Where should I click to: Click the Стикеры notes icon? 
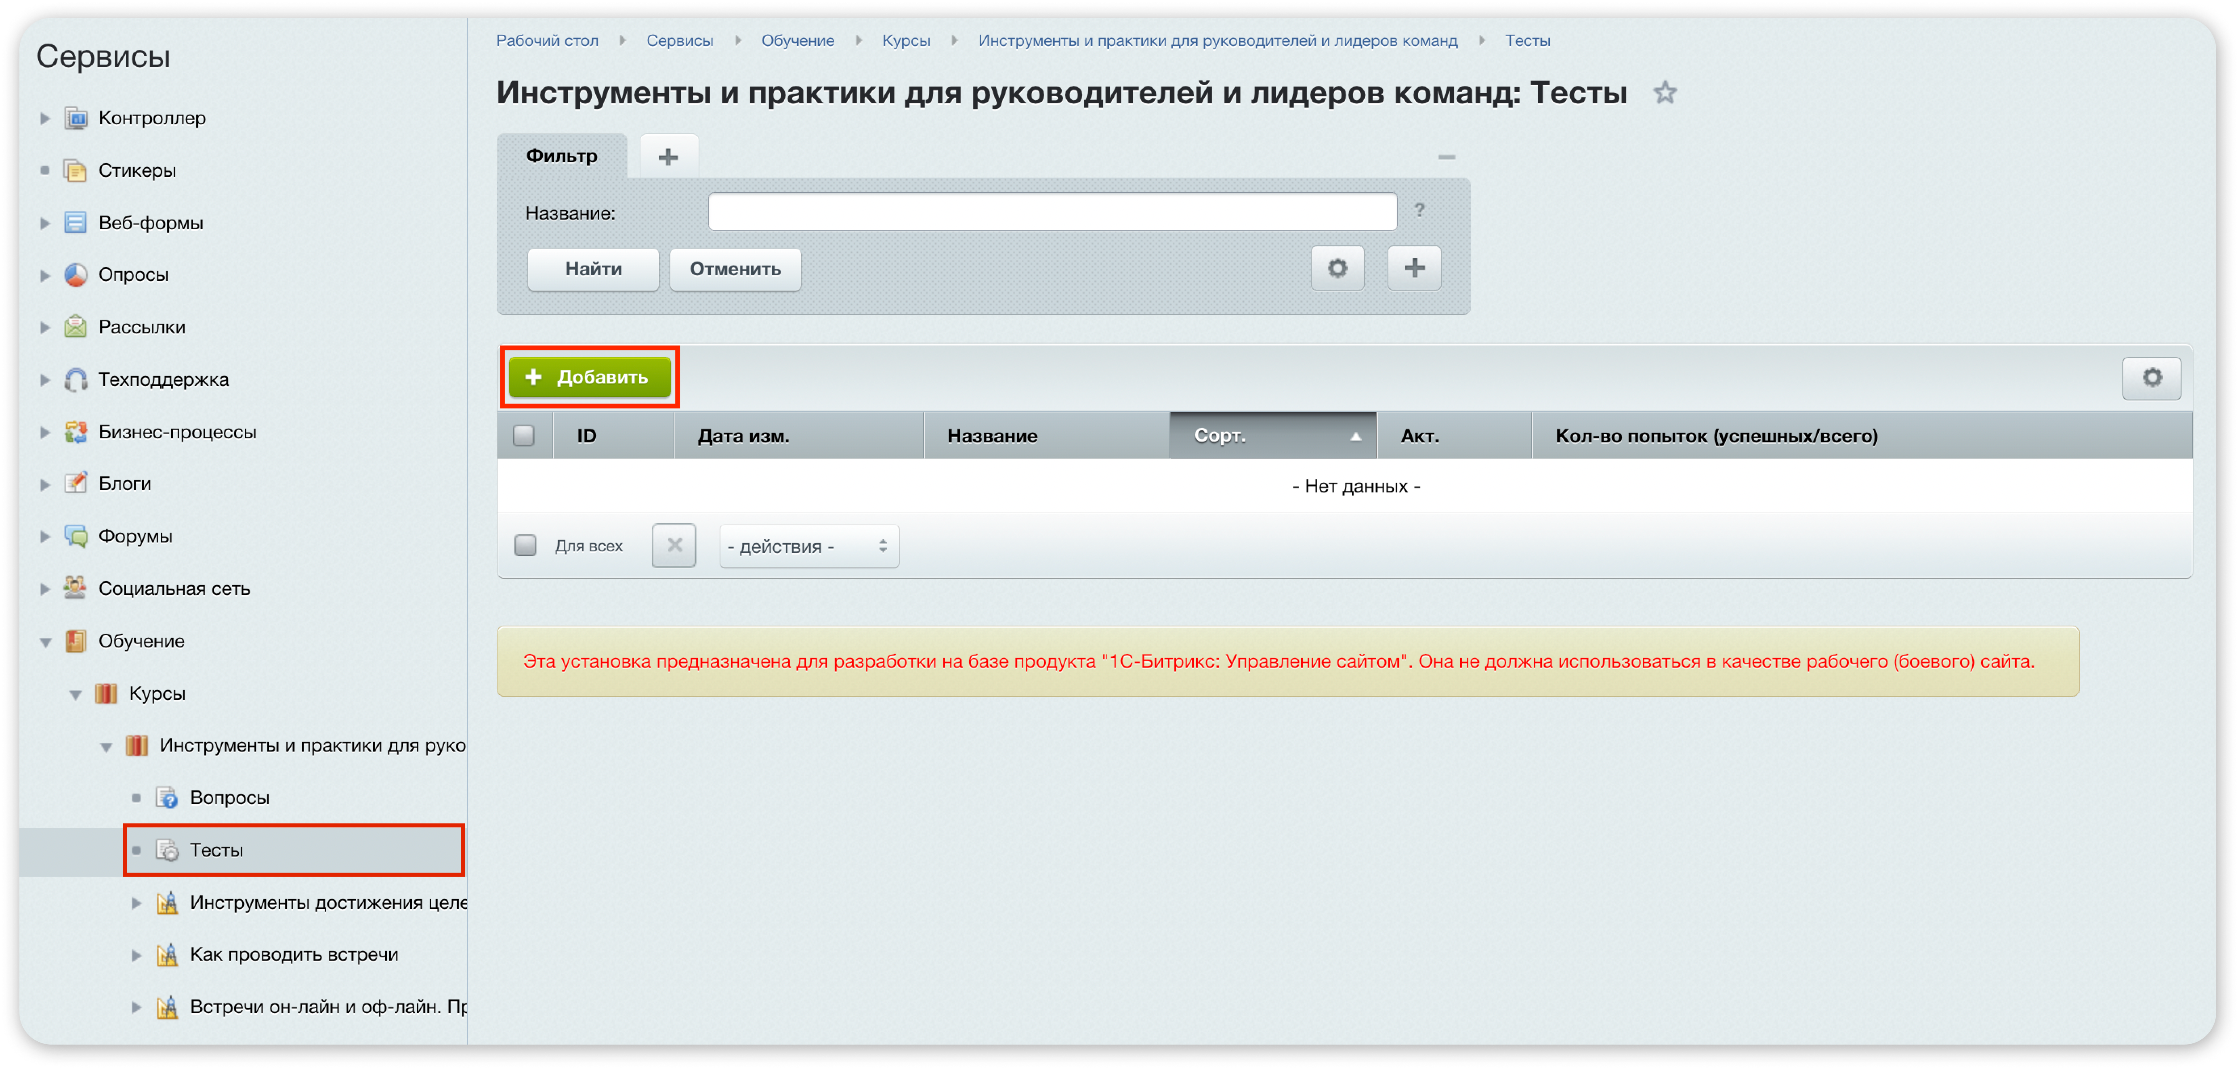click(x=76, y=170)
